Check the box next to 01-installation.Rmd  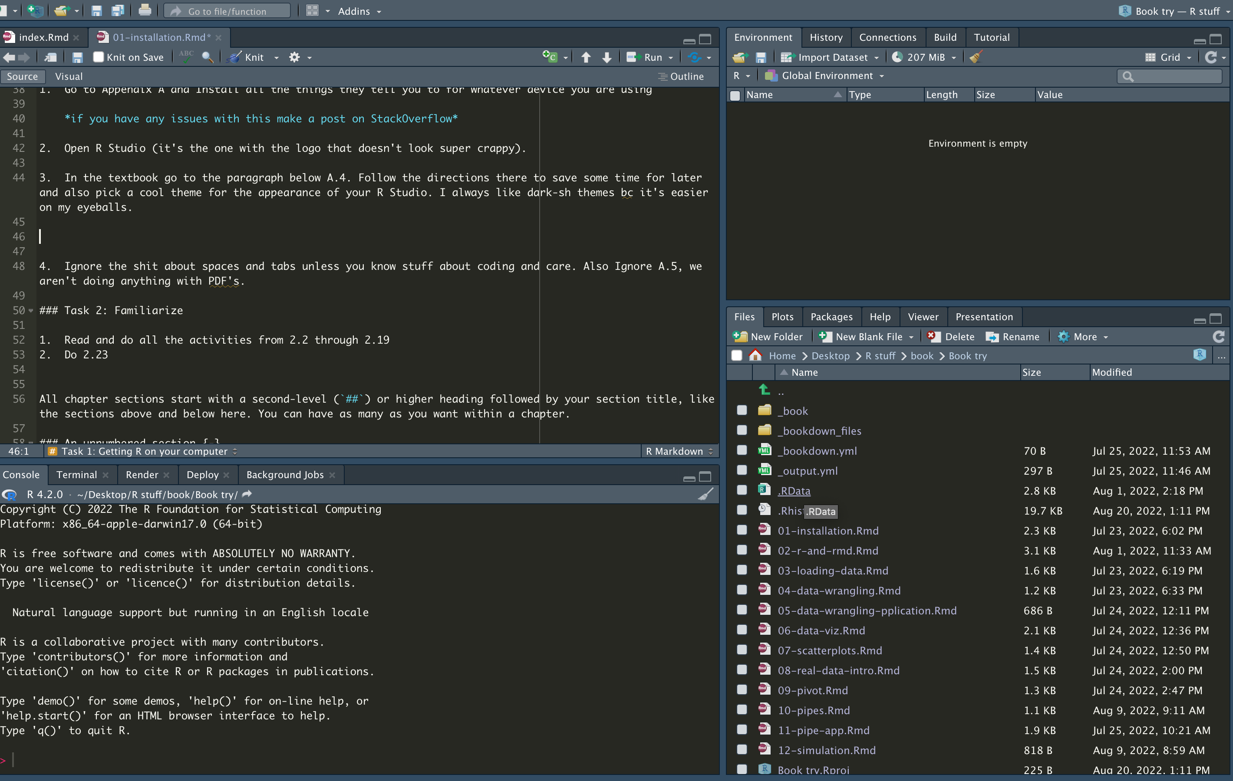click(x=742, y=530)
